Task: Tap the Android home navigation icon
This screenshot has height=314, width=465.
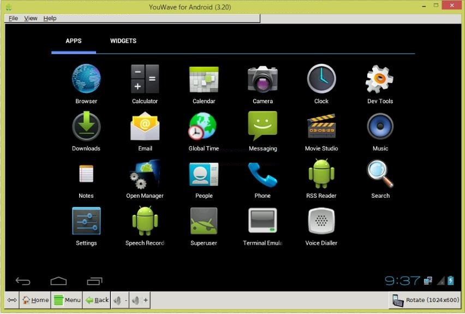Action: [59, 281]
